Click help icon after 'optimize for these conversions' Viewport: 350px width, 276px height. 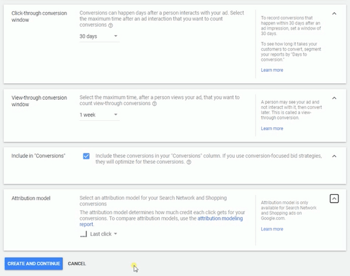(189, 162)
